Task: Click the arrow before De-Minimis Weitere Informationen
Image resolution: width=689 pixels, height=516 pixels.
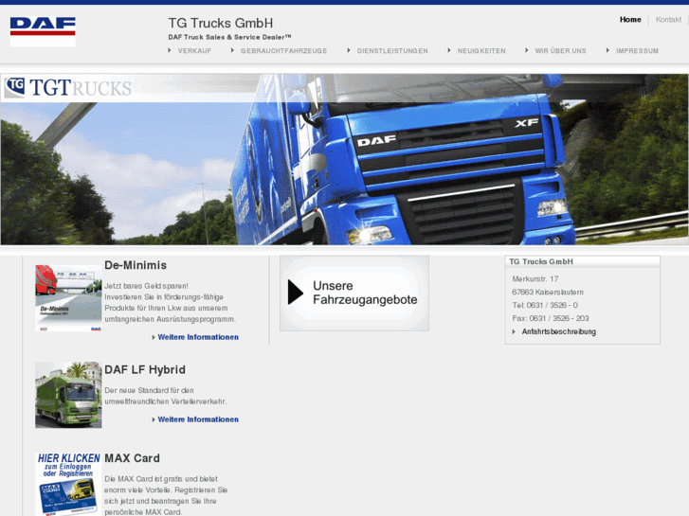Action: click(154, 337)
